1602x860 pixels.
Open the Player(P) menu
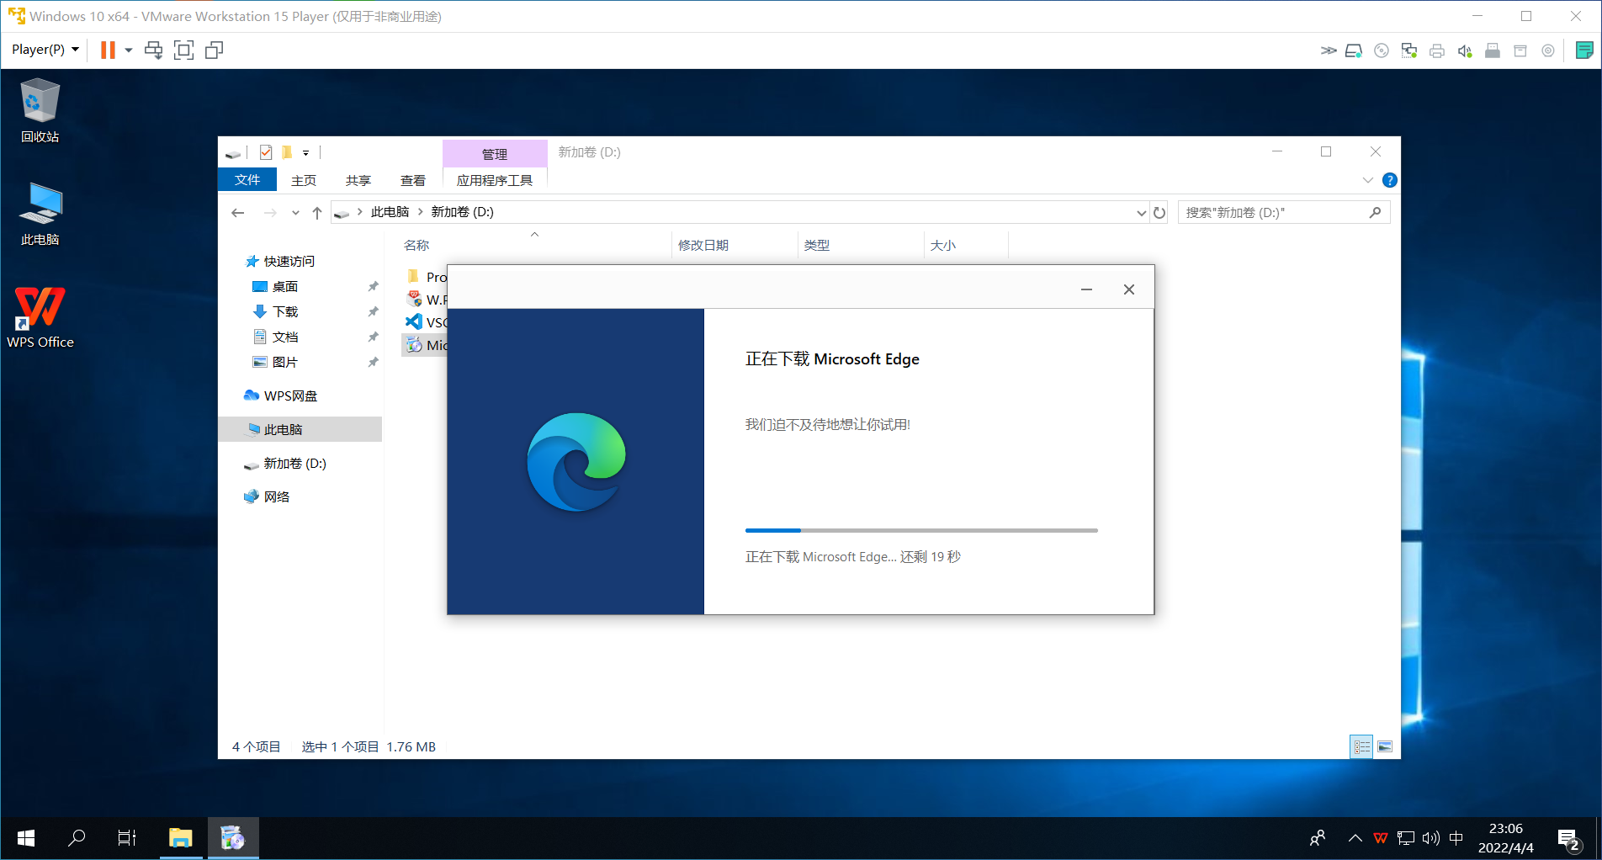(x=45, y=50)
